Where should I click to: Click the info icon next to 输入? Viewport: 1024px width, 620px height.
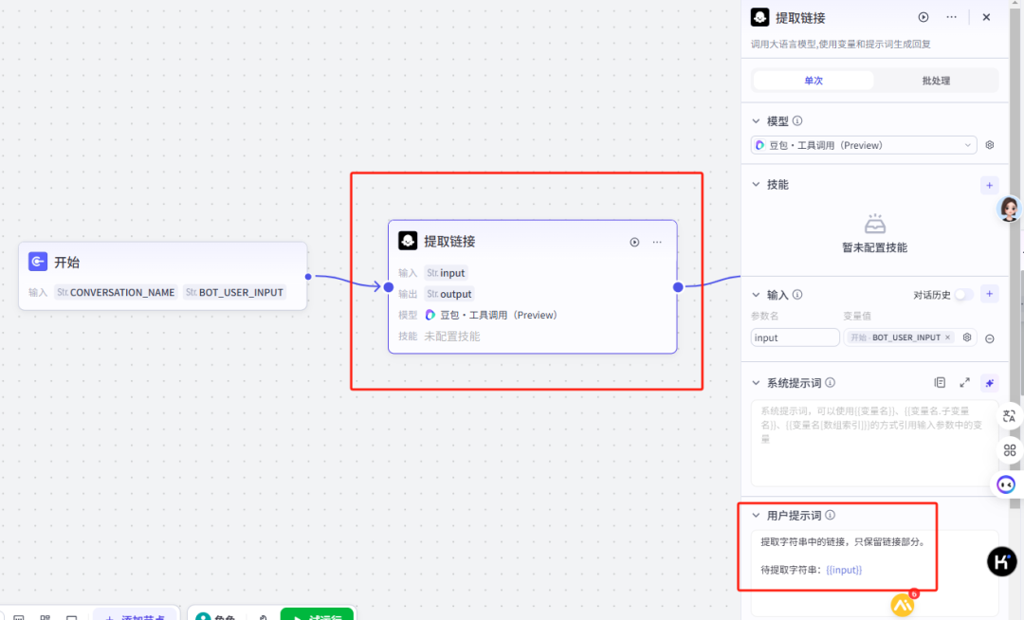pyautogui.click(x=797, y=294)
